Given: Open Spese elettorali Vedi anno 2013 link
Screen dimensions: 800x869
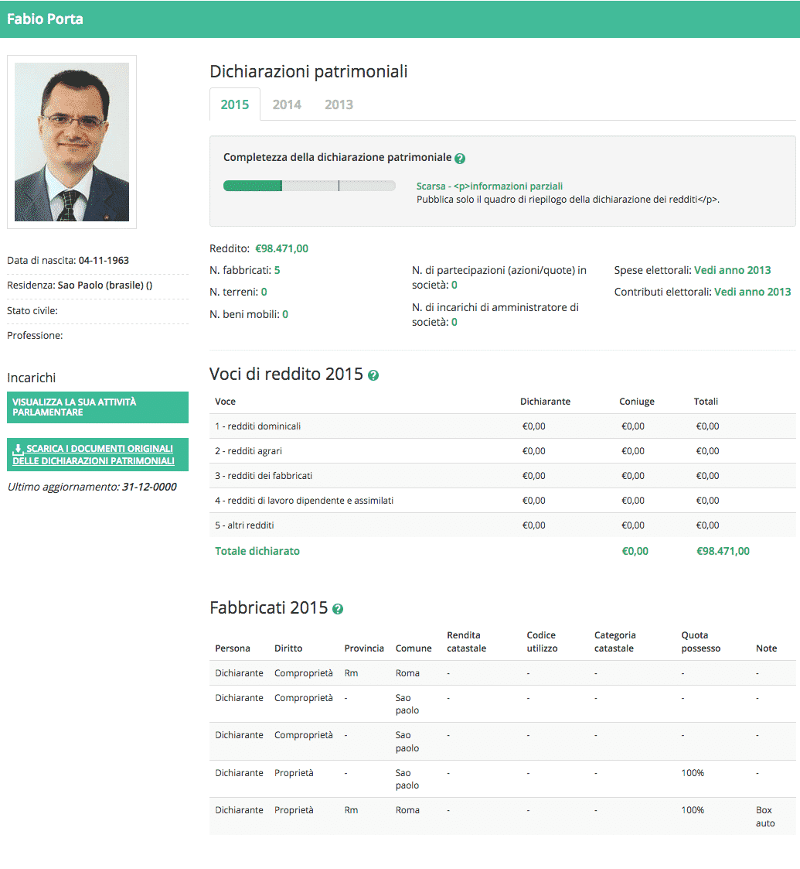Looking at the screenshot, I should [x=732, y=271].
